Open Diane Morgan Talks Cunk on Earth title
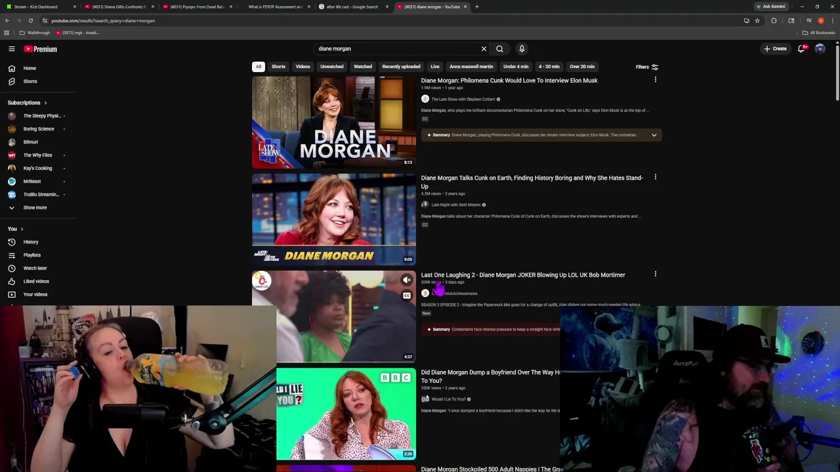This screenshot has height=472, width=840. pos(532,182)
